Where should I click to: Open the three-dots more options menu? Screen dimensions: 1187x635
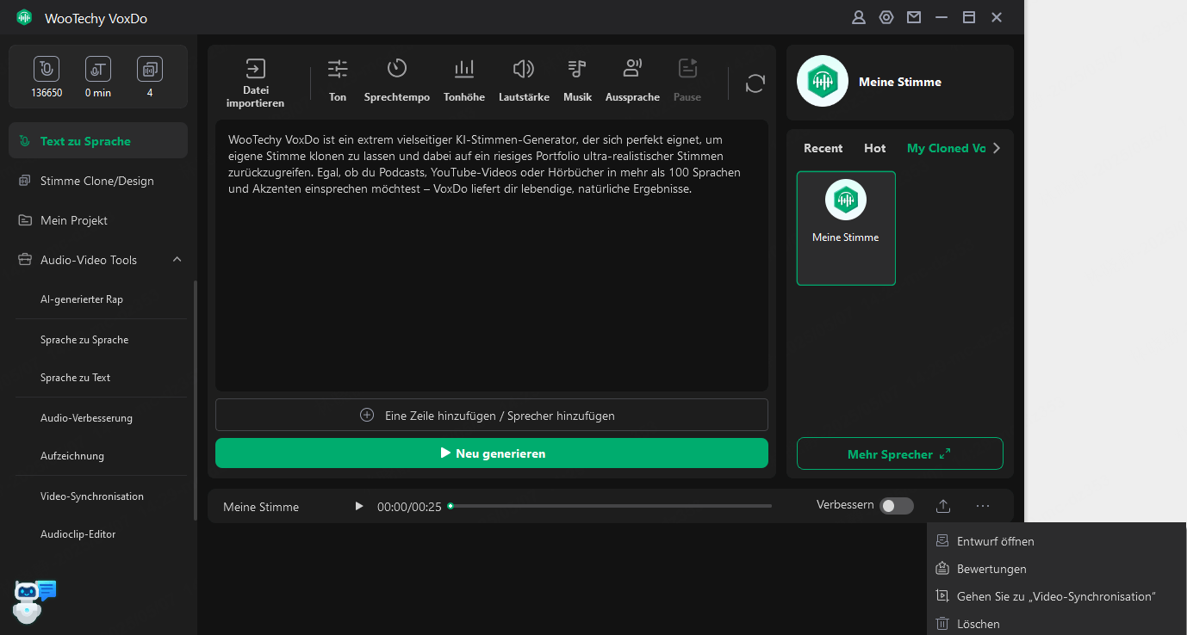click(983, 506)
